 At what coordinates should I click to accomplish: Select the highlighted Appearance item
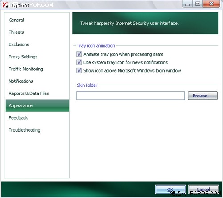pos(37,105)
